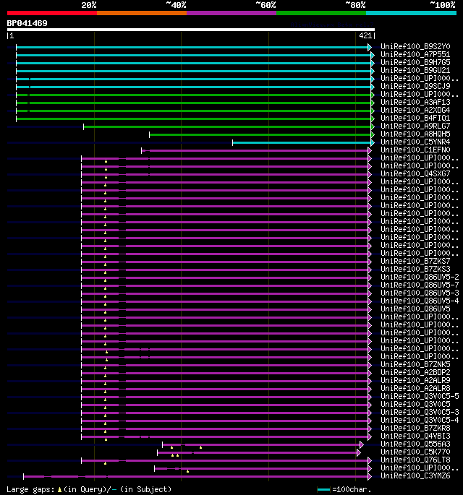Open the UniRef100_A3AF13 hit

tap(415, 103)
